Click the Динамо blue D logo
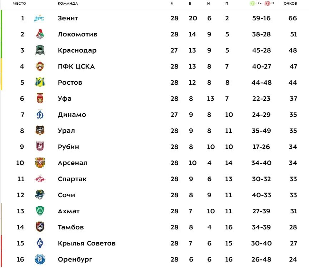The height and width of the screenshot is (268, 309). click(x=40, y=114)
